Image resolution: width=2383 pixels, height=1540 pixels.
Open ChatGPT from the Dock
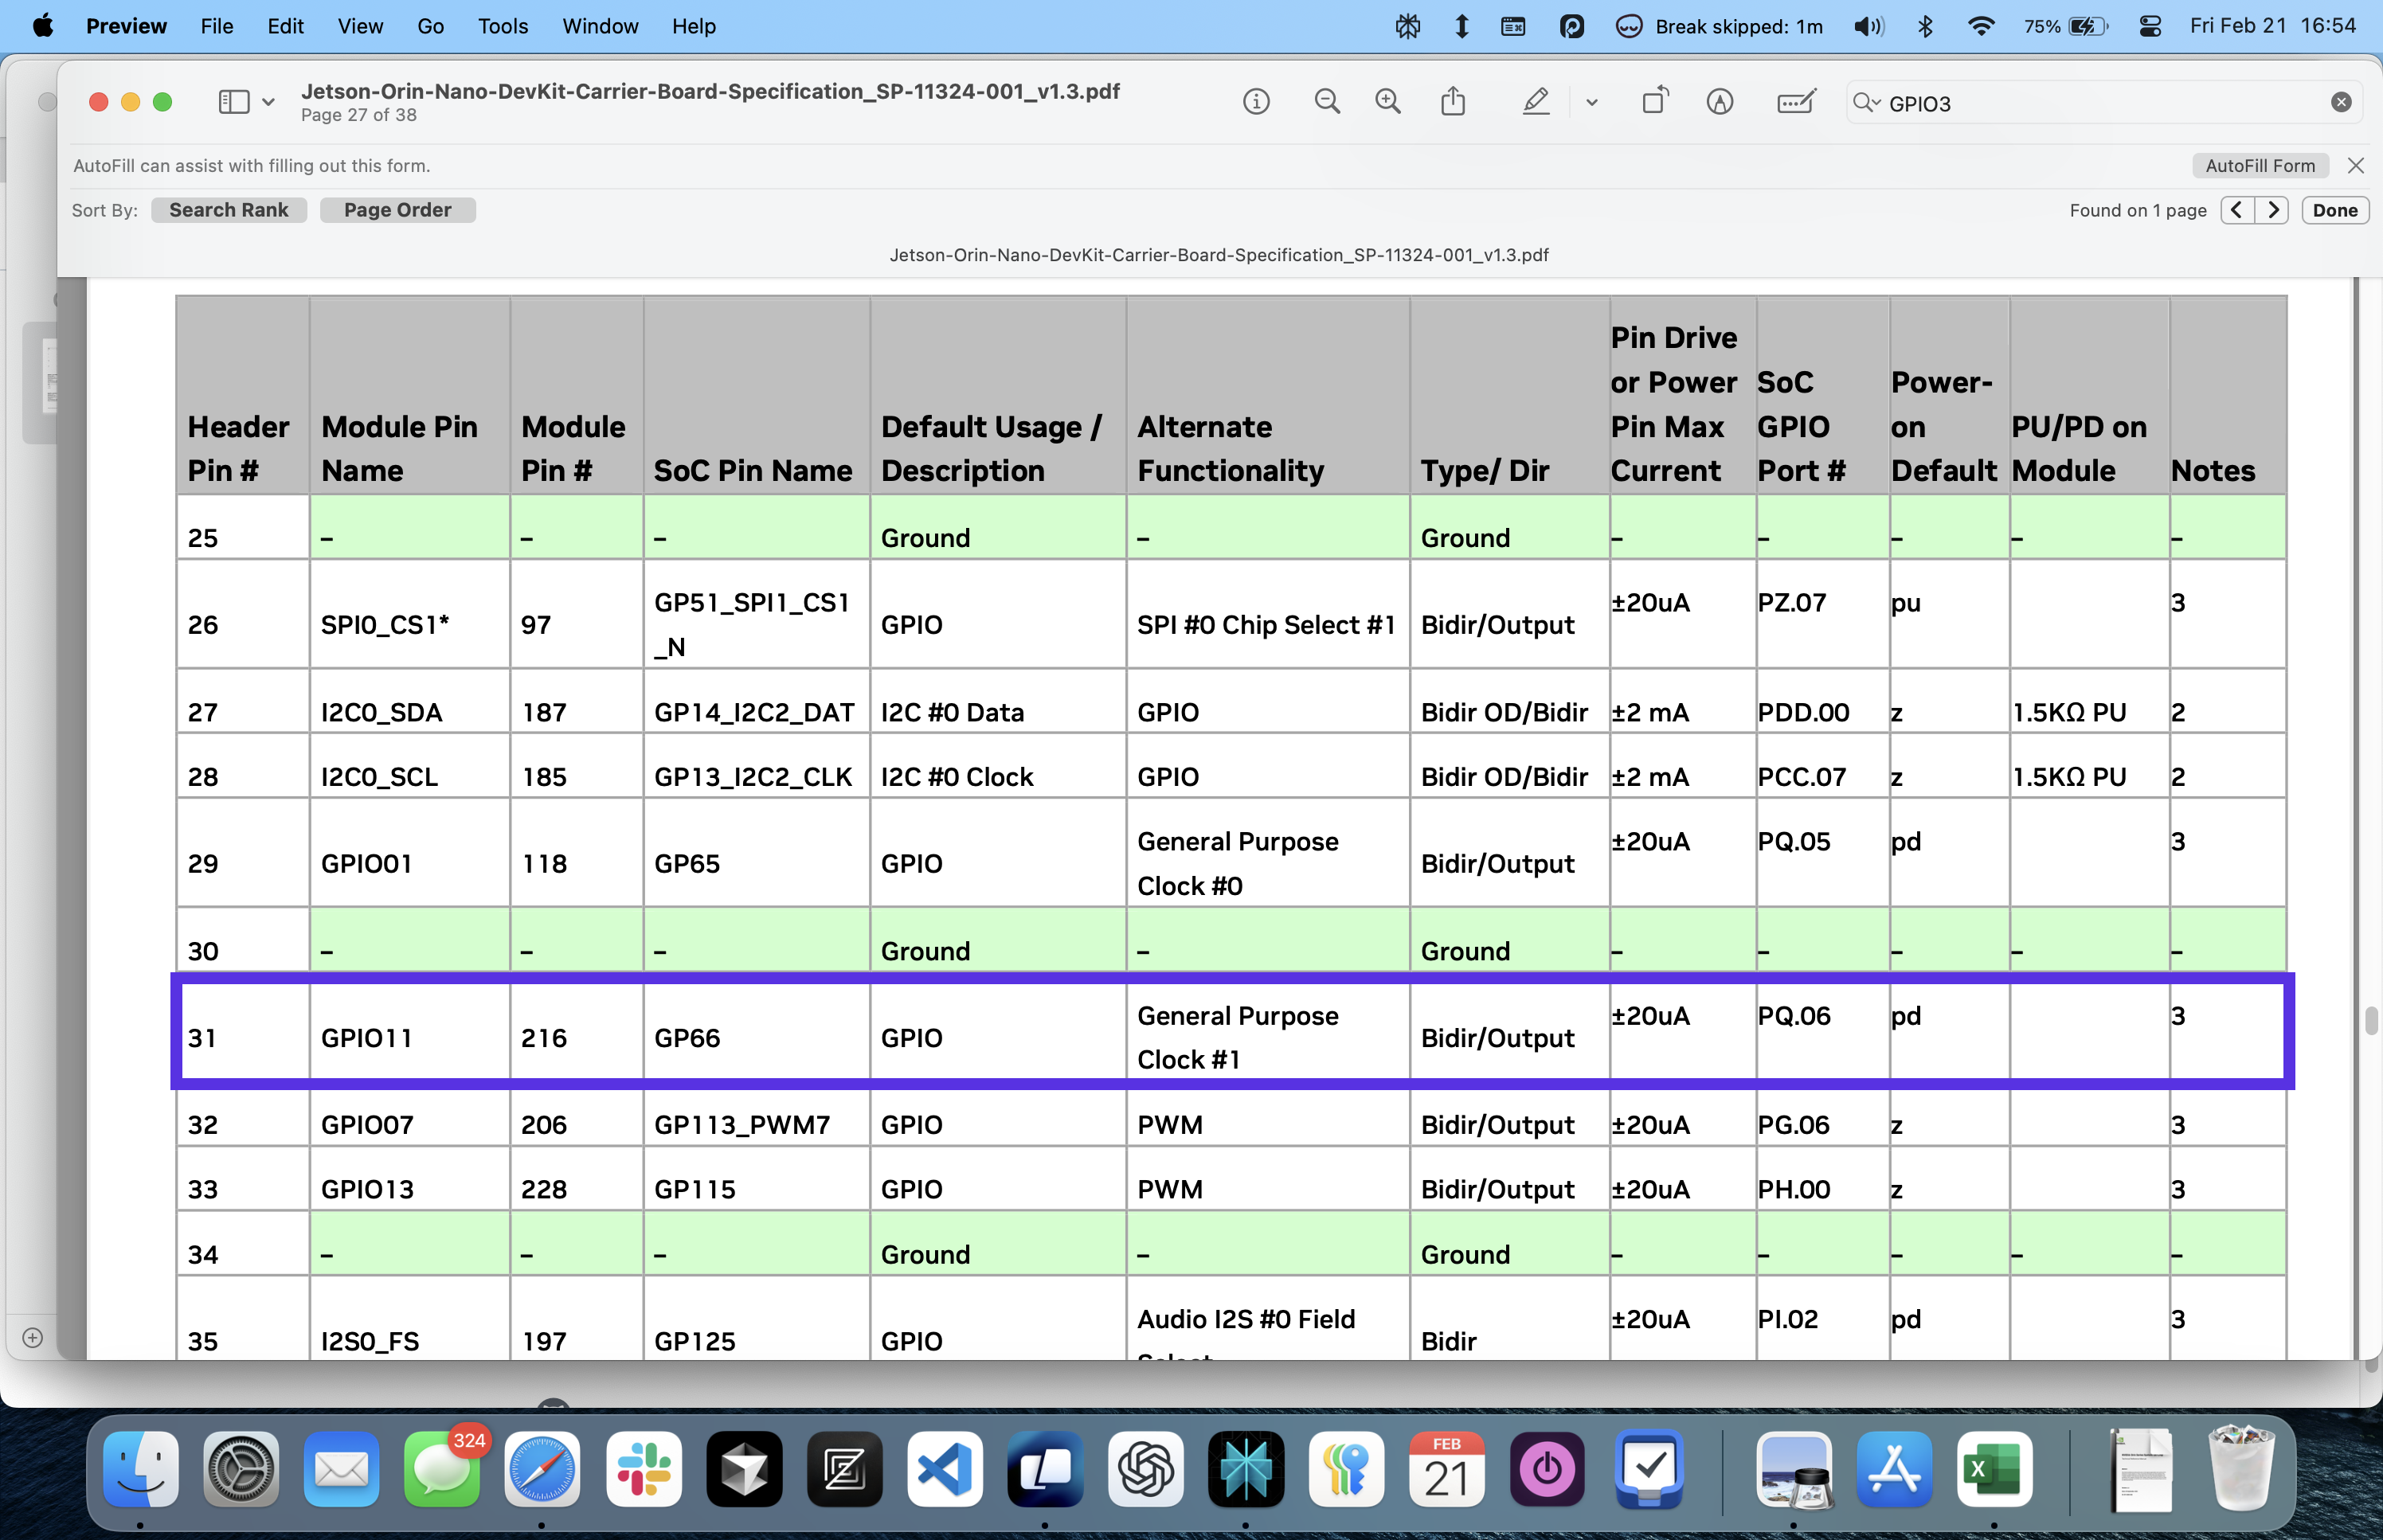click(x=1146, y=1469)
